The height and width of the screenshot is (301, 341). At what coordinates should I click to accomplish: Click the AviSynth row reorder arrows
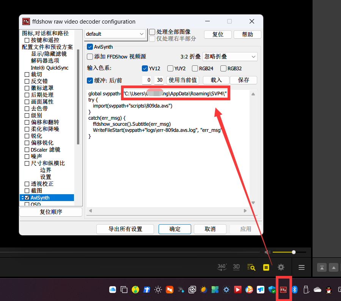22,198
